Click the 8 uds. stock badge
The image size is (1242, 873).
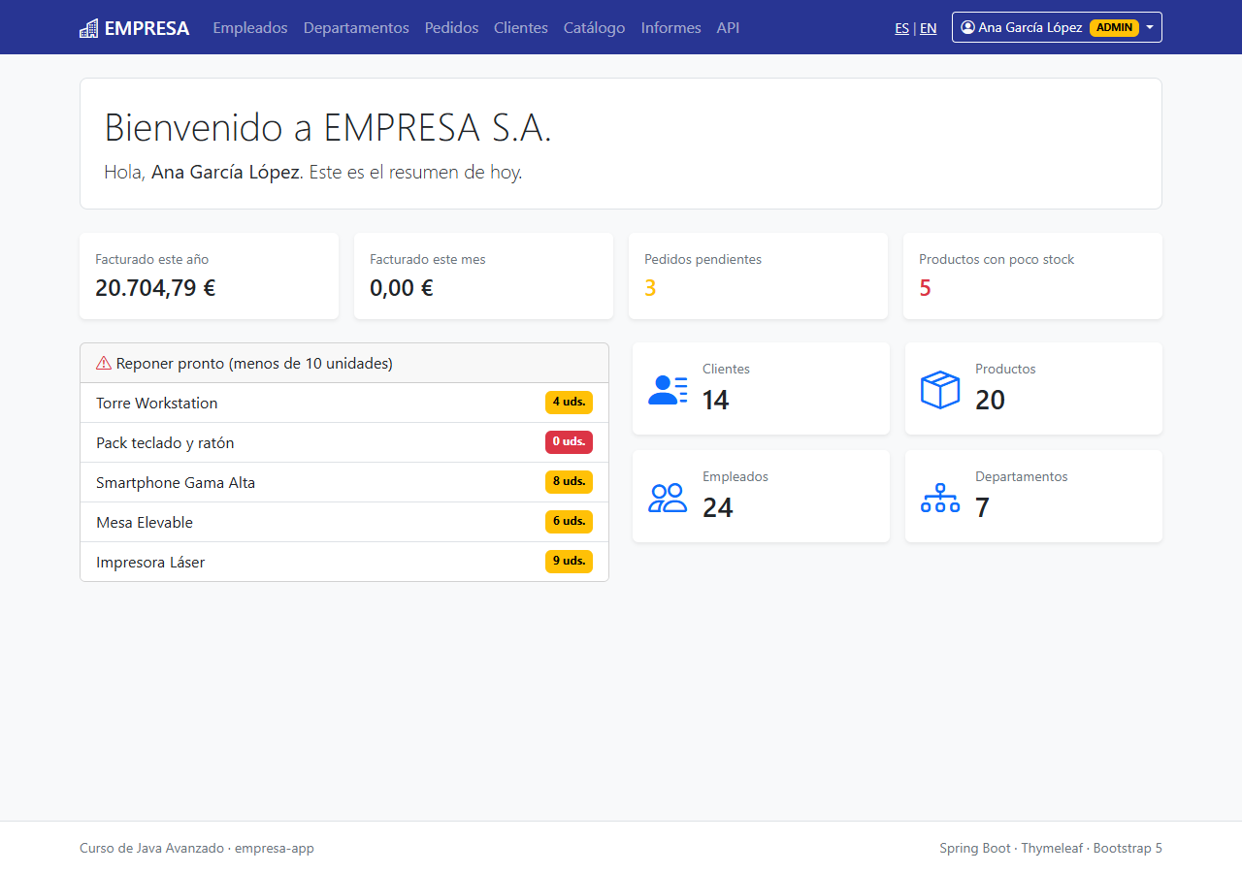point(569,482)
